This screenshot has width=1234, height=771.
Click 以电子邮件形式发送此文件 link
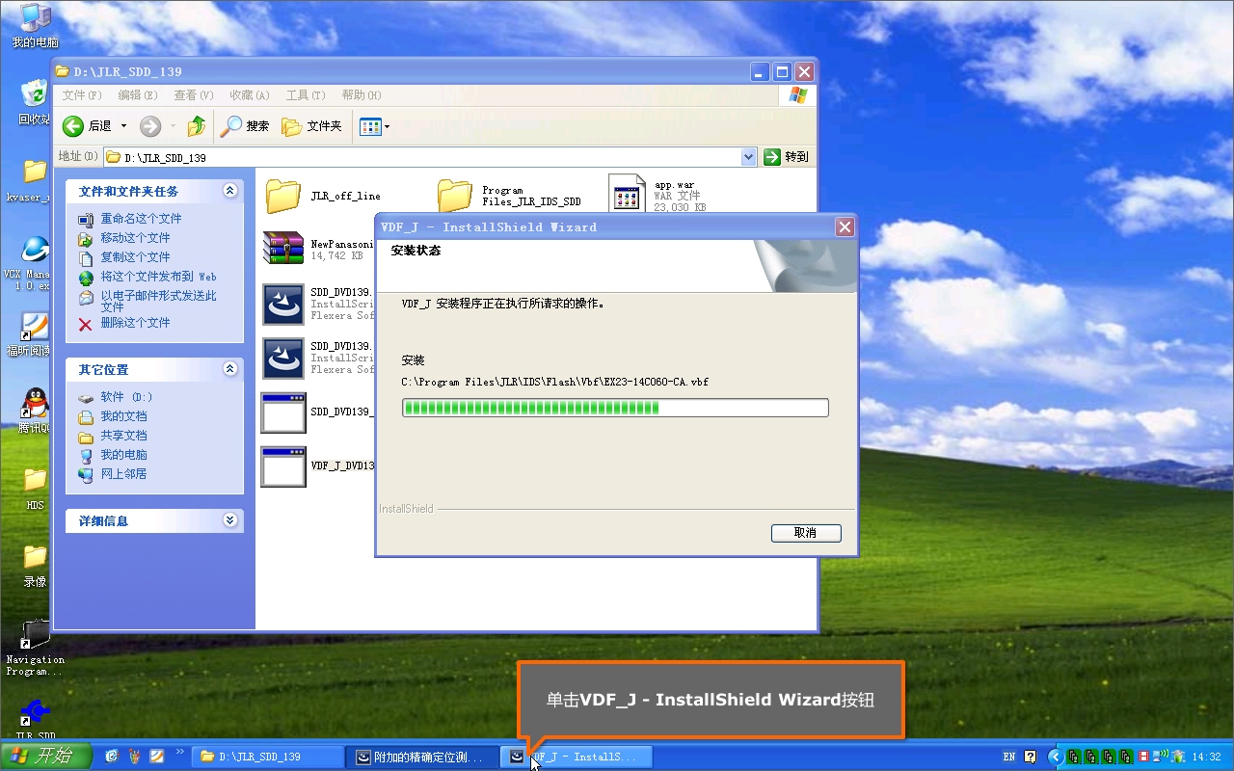(x=159, y=301)
